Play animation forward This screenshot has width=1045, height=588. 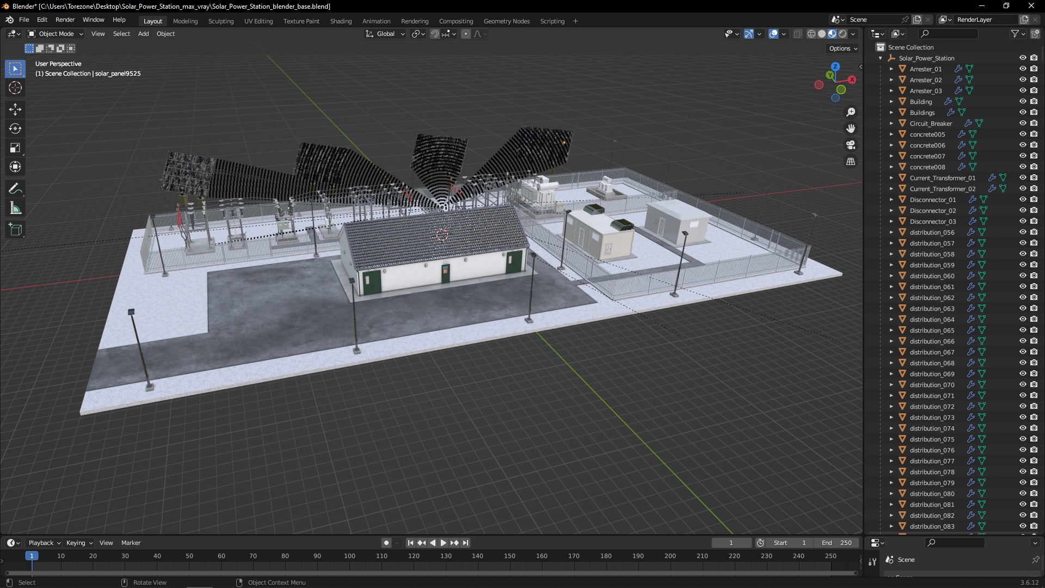pyautogui.click(x=443, y=543)
